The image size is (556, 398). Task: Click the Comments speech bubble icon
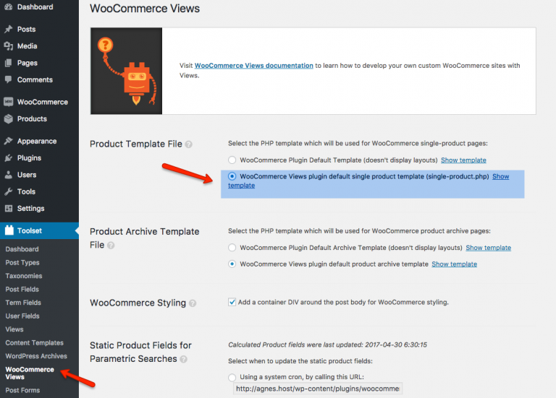click(9, 79)
